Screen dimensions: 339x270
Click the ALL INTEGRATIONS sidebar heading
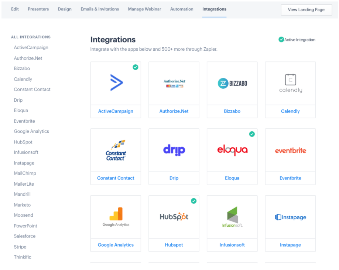click(x=31, y=37)
